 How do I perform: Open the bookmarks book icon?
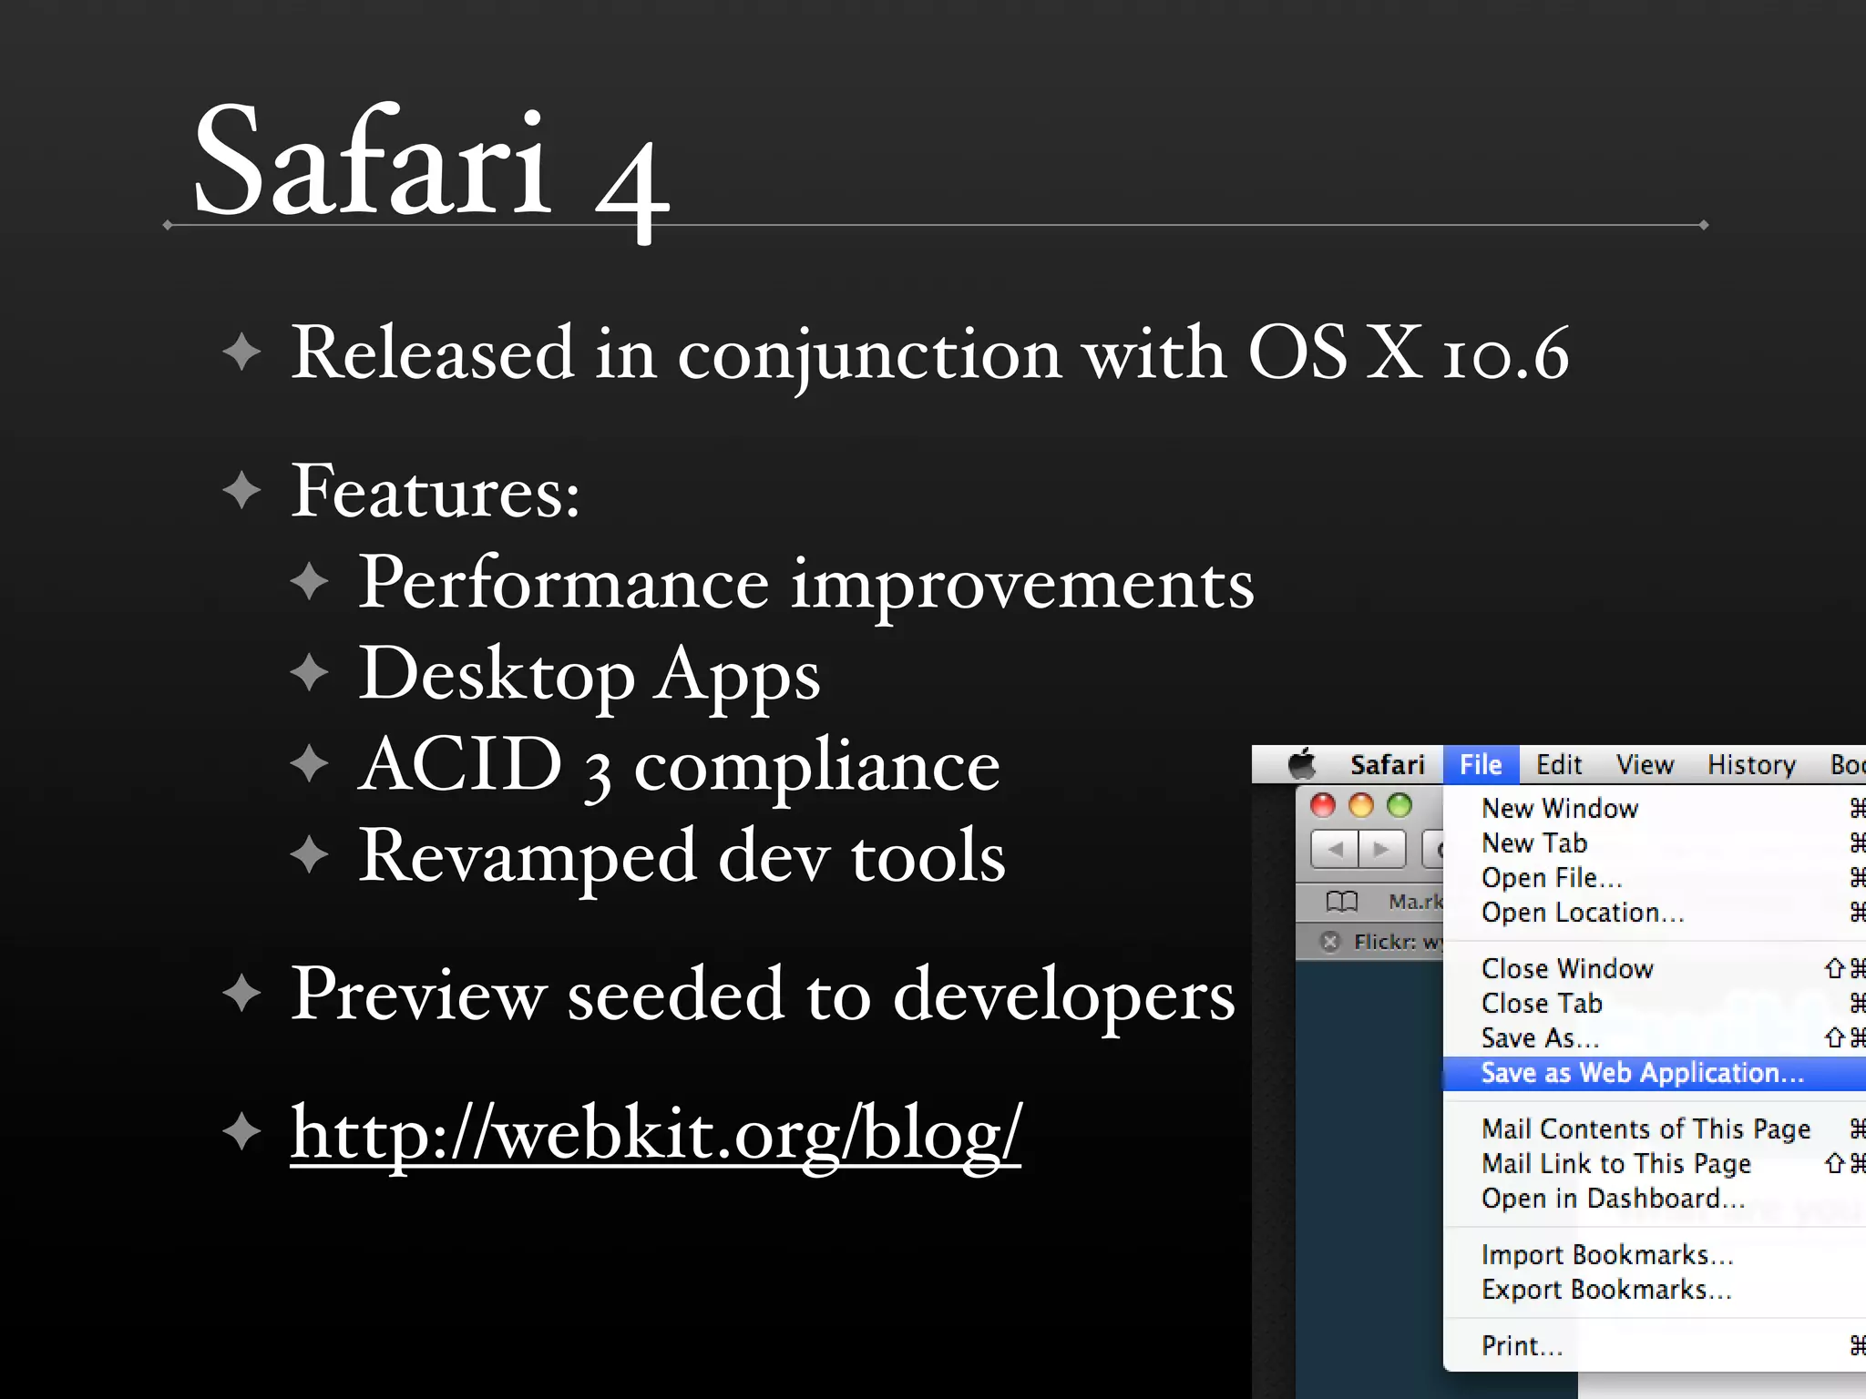pyautogui.click(x=1342, y=902)
